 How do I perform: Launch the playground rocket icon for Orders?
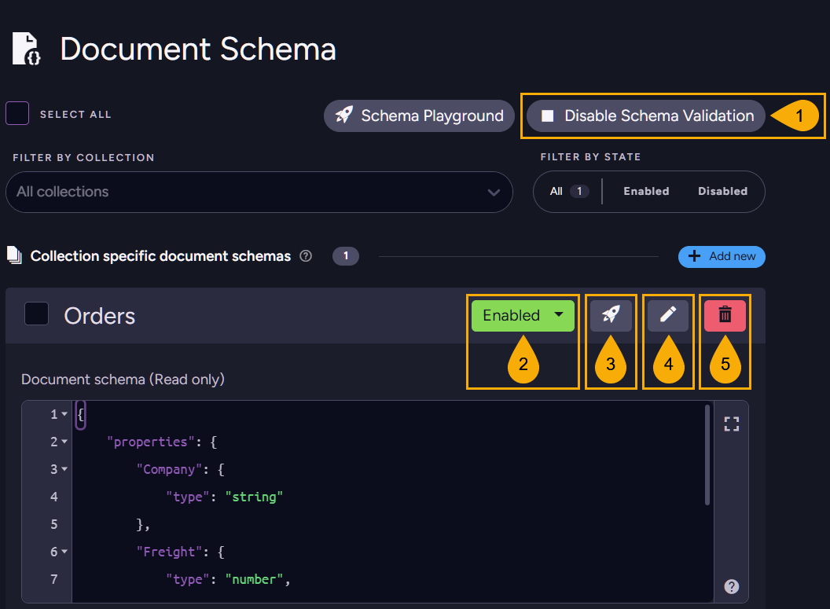point(611,315)
